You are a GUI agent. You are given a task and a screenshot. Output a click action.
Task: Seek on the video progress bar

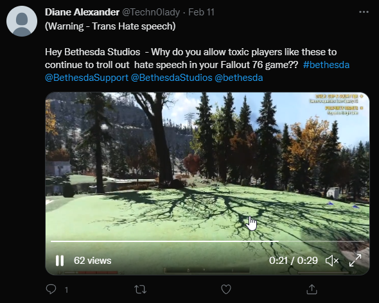coord(207,241)
